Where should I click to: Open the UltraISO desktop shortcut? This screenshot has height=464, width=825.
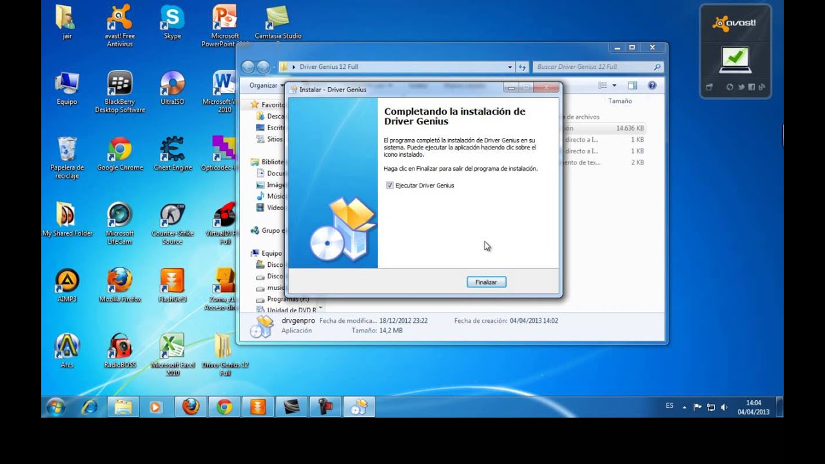[172, 88]
